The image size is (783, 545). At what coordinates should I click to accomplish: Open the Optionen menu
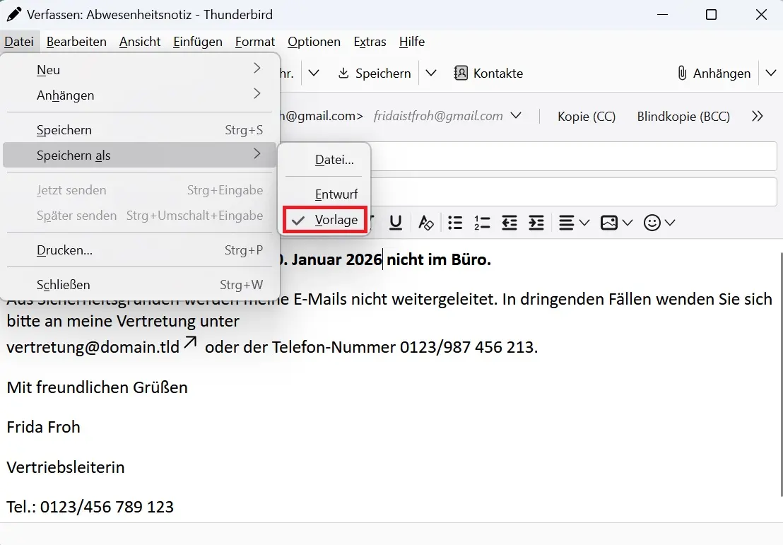[314, 42]
